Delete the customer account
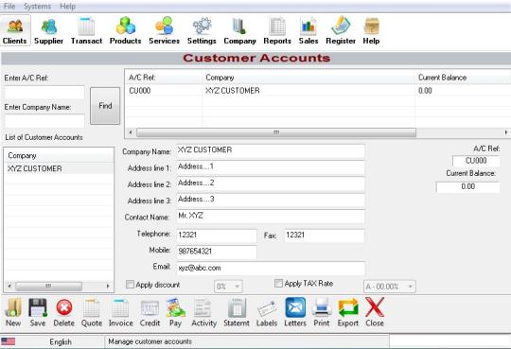The image size is (511, 349). coord(64,312)
